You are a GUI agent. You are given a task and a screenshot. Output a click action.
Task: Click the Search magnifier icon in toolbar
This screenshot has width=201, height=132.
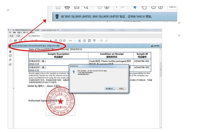point(25,41)
